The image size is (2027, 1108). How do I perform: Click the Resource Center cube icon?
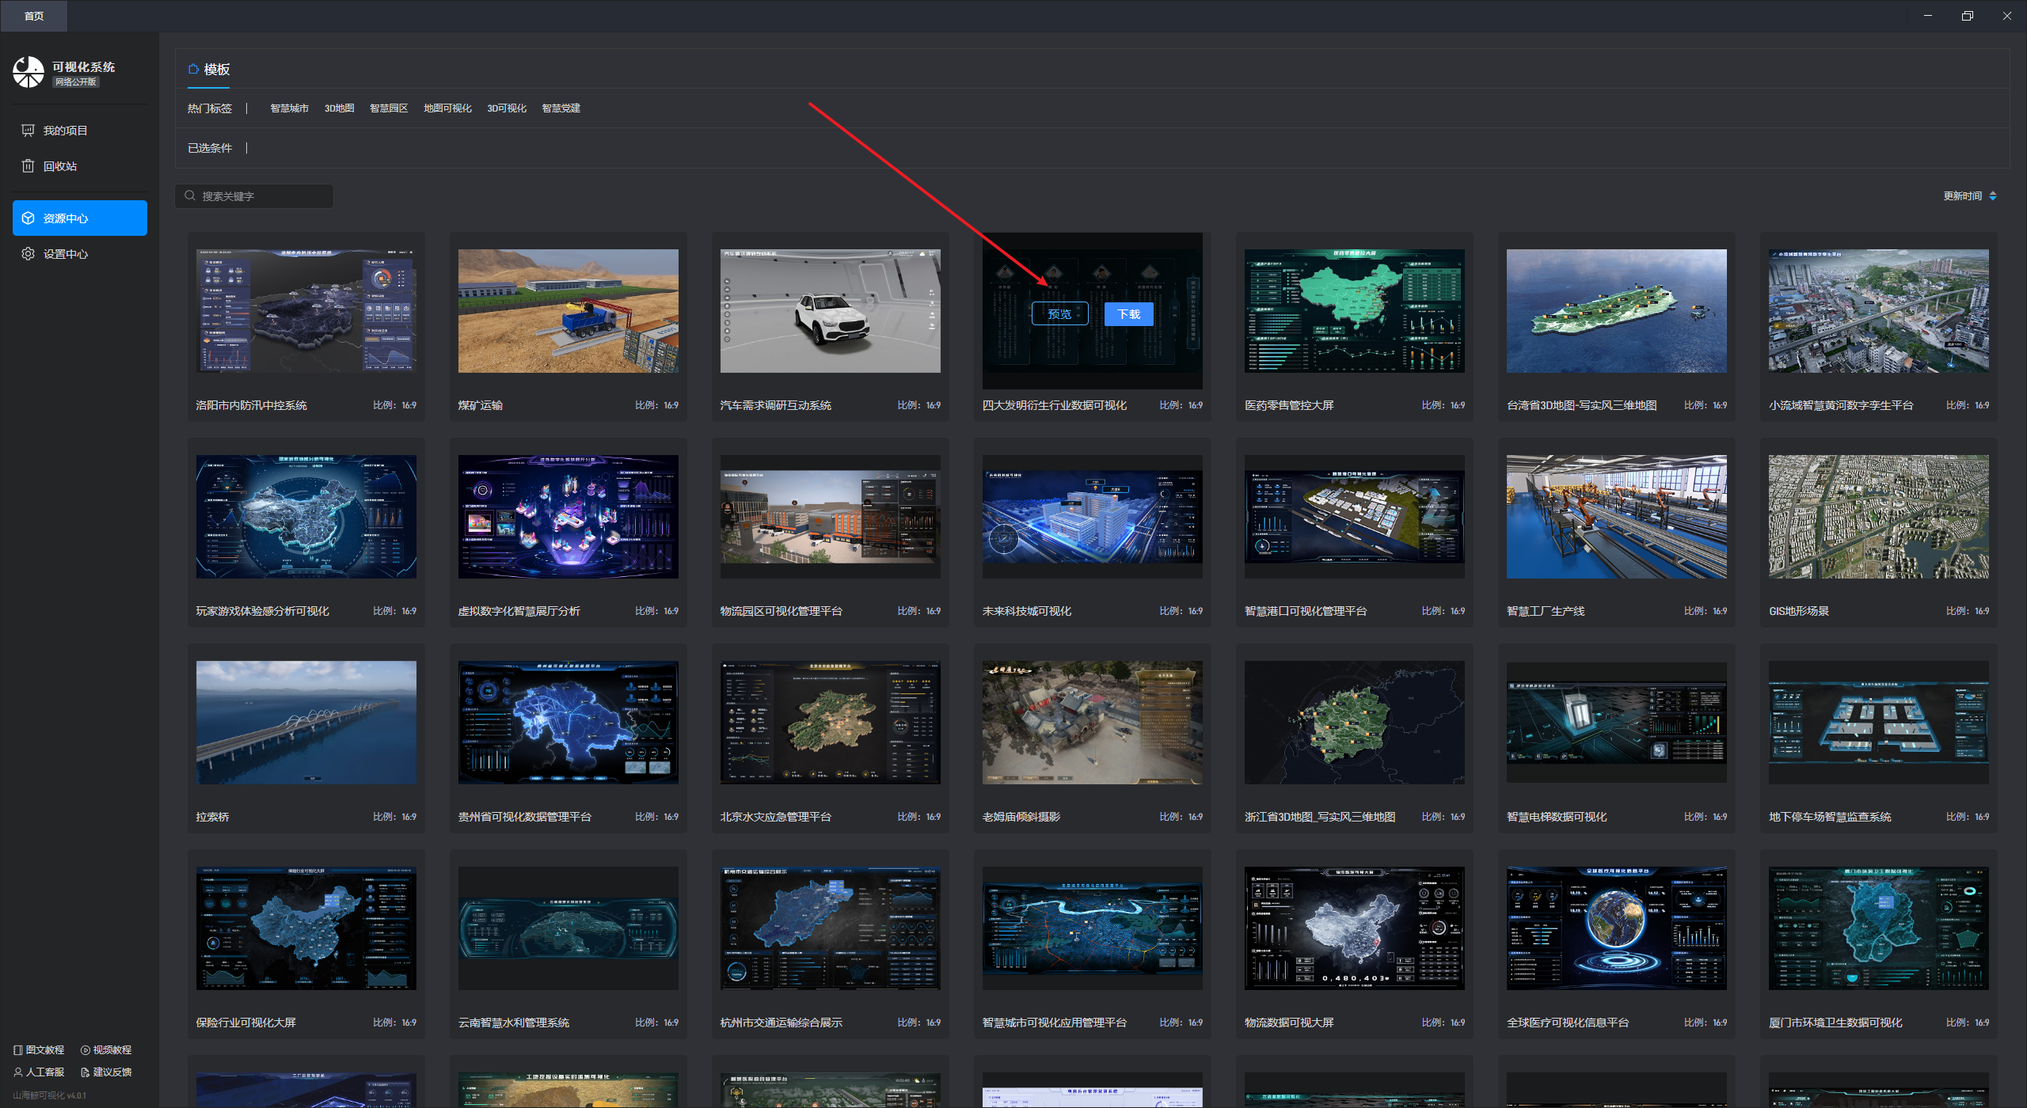[29, 218]
